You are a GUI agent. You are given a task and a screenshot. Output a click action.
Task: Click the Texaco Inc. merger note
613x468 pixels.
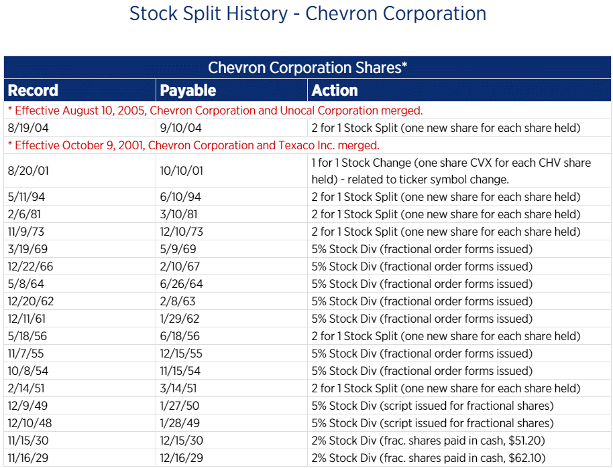point(193,145)
